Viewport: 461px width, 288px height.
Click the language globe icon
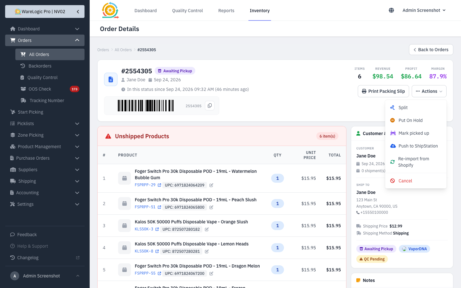click(x=391, y=10)
